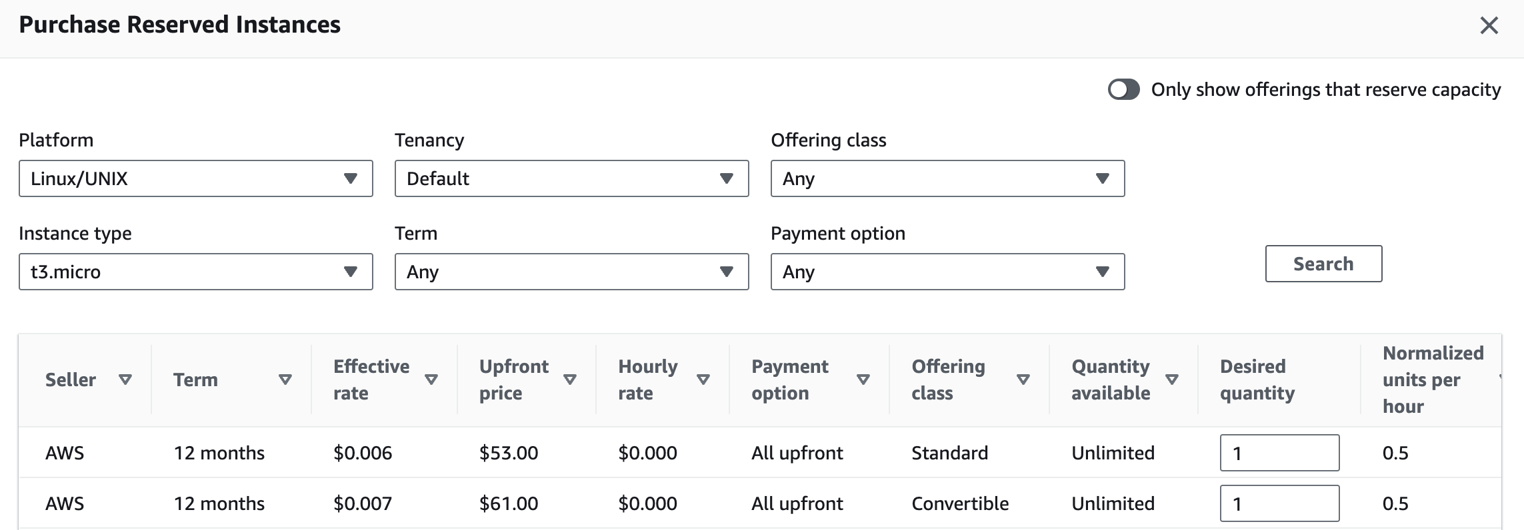
Task: Open the Offering class filter dropdown
Action: click(x=947, y=178)
